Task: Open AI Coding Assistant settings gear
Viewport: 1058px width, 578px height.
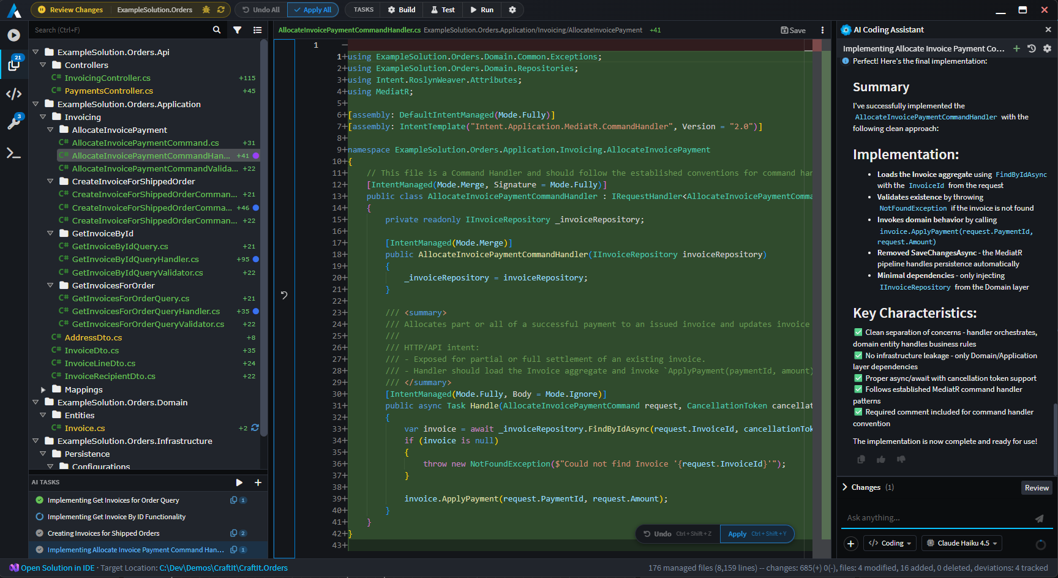Action: pos(1047,48)
